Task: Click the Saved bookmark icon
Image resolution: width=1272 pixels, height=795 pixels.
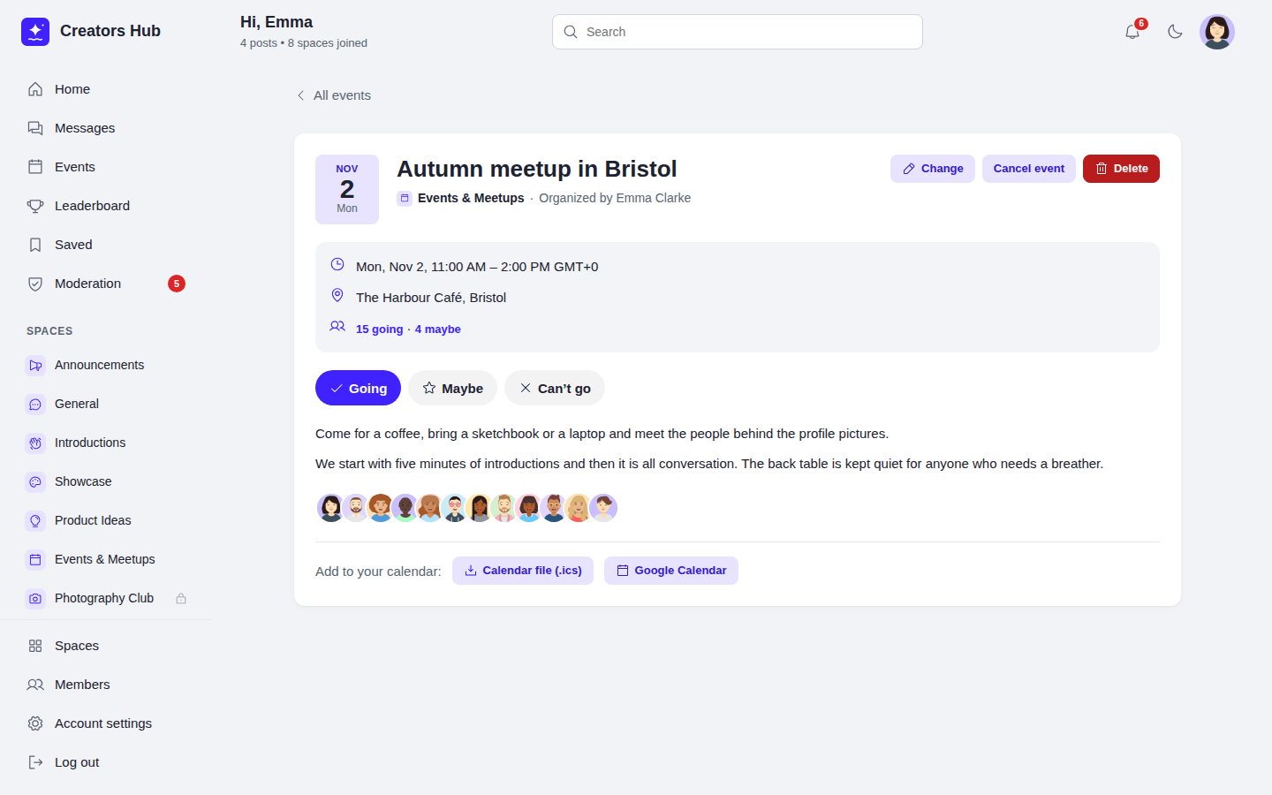Action: (x=35, y=245)
